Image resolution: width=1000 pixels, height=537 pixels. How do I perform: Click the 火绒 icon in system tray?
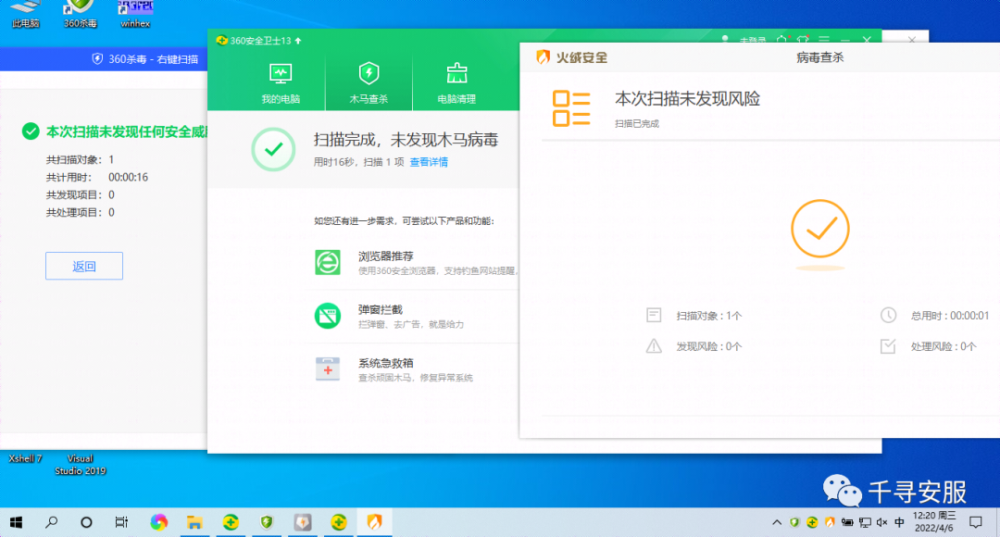pyautogui.click(x=830, y=522)
